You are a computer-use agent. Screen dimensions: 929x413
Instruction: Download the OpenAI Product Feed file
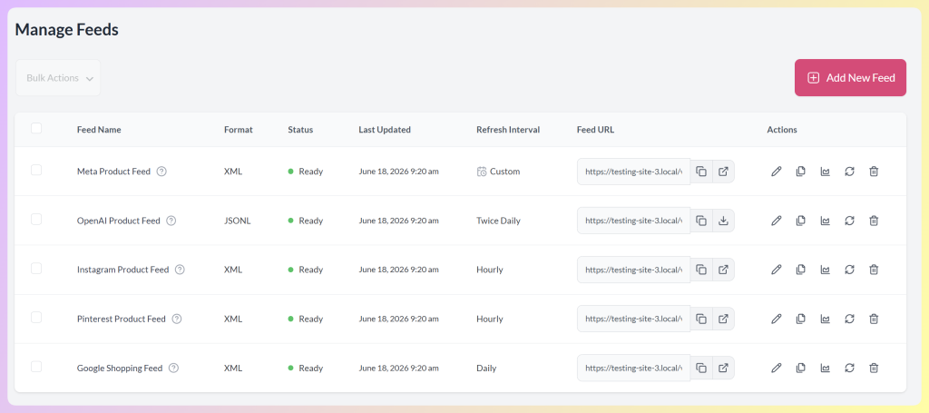click(723, 221)
